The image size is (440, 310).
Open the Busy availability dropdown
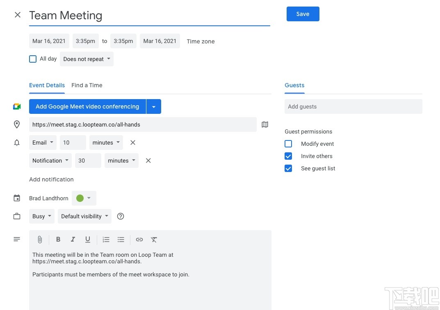coord(41,216)
